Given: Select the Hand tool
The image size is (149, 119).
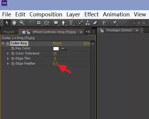Looking at the screenshot, I should tap(14, 23).
